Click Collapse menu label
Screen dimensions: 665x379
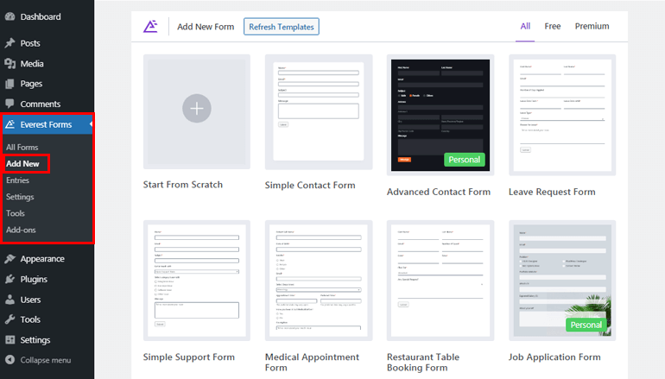(x=46, y=360)
